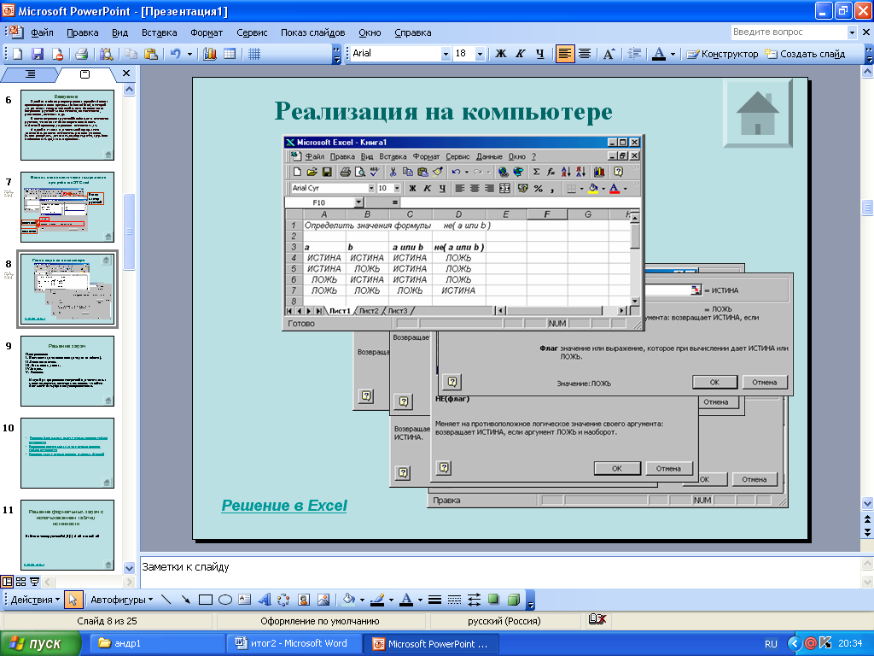Viewport: 874px width, 656px height.
Task: Save the presentation with the floppy icon
Action: pyautogui.click(x=38, y=54)
